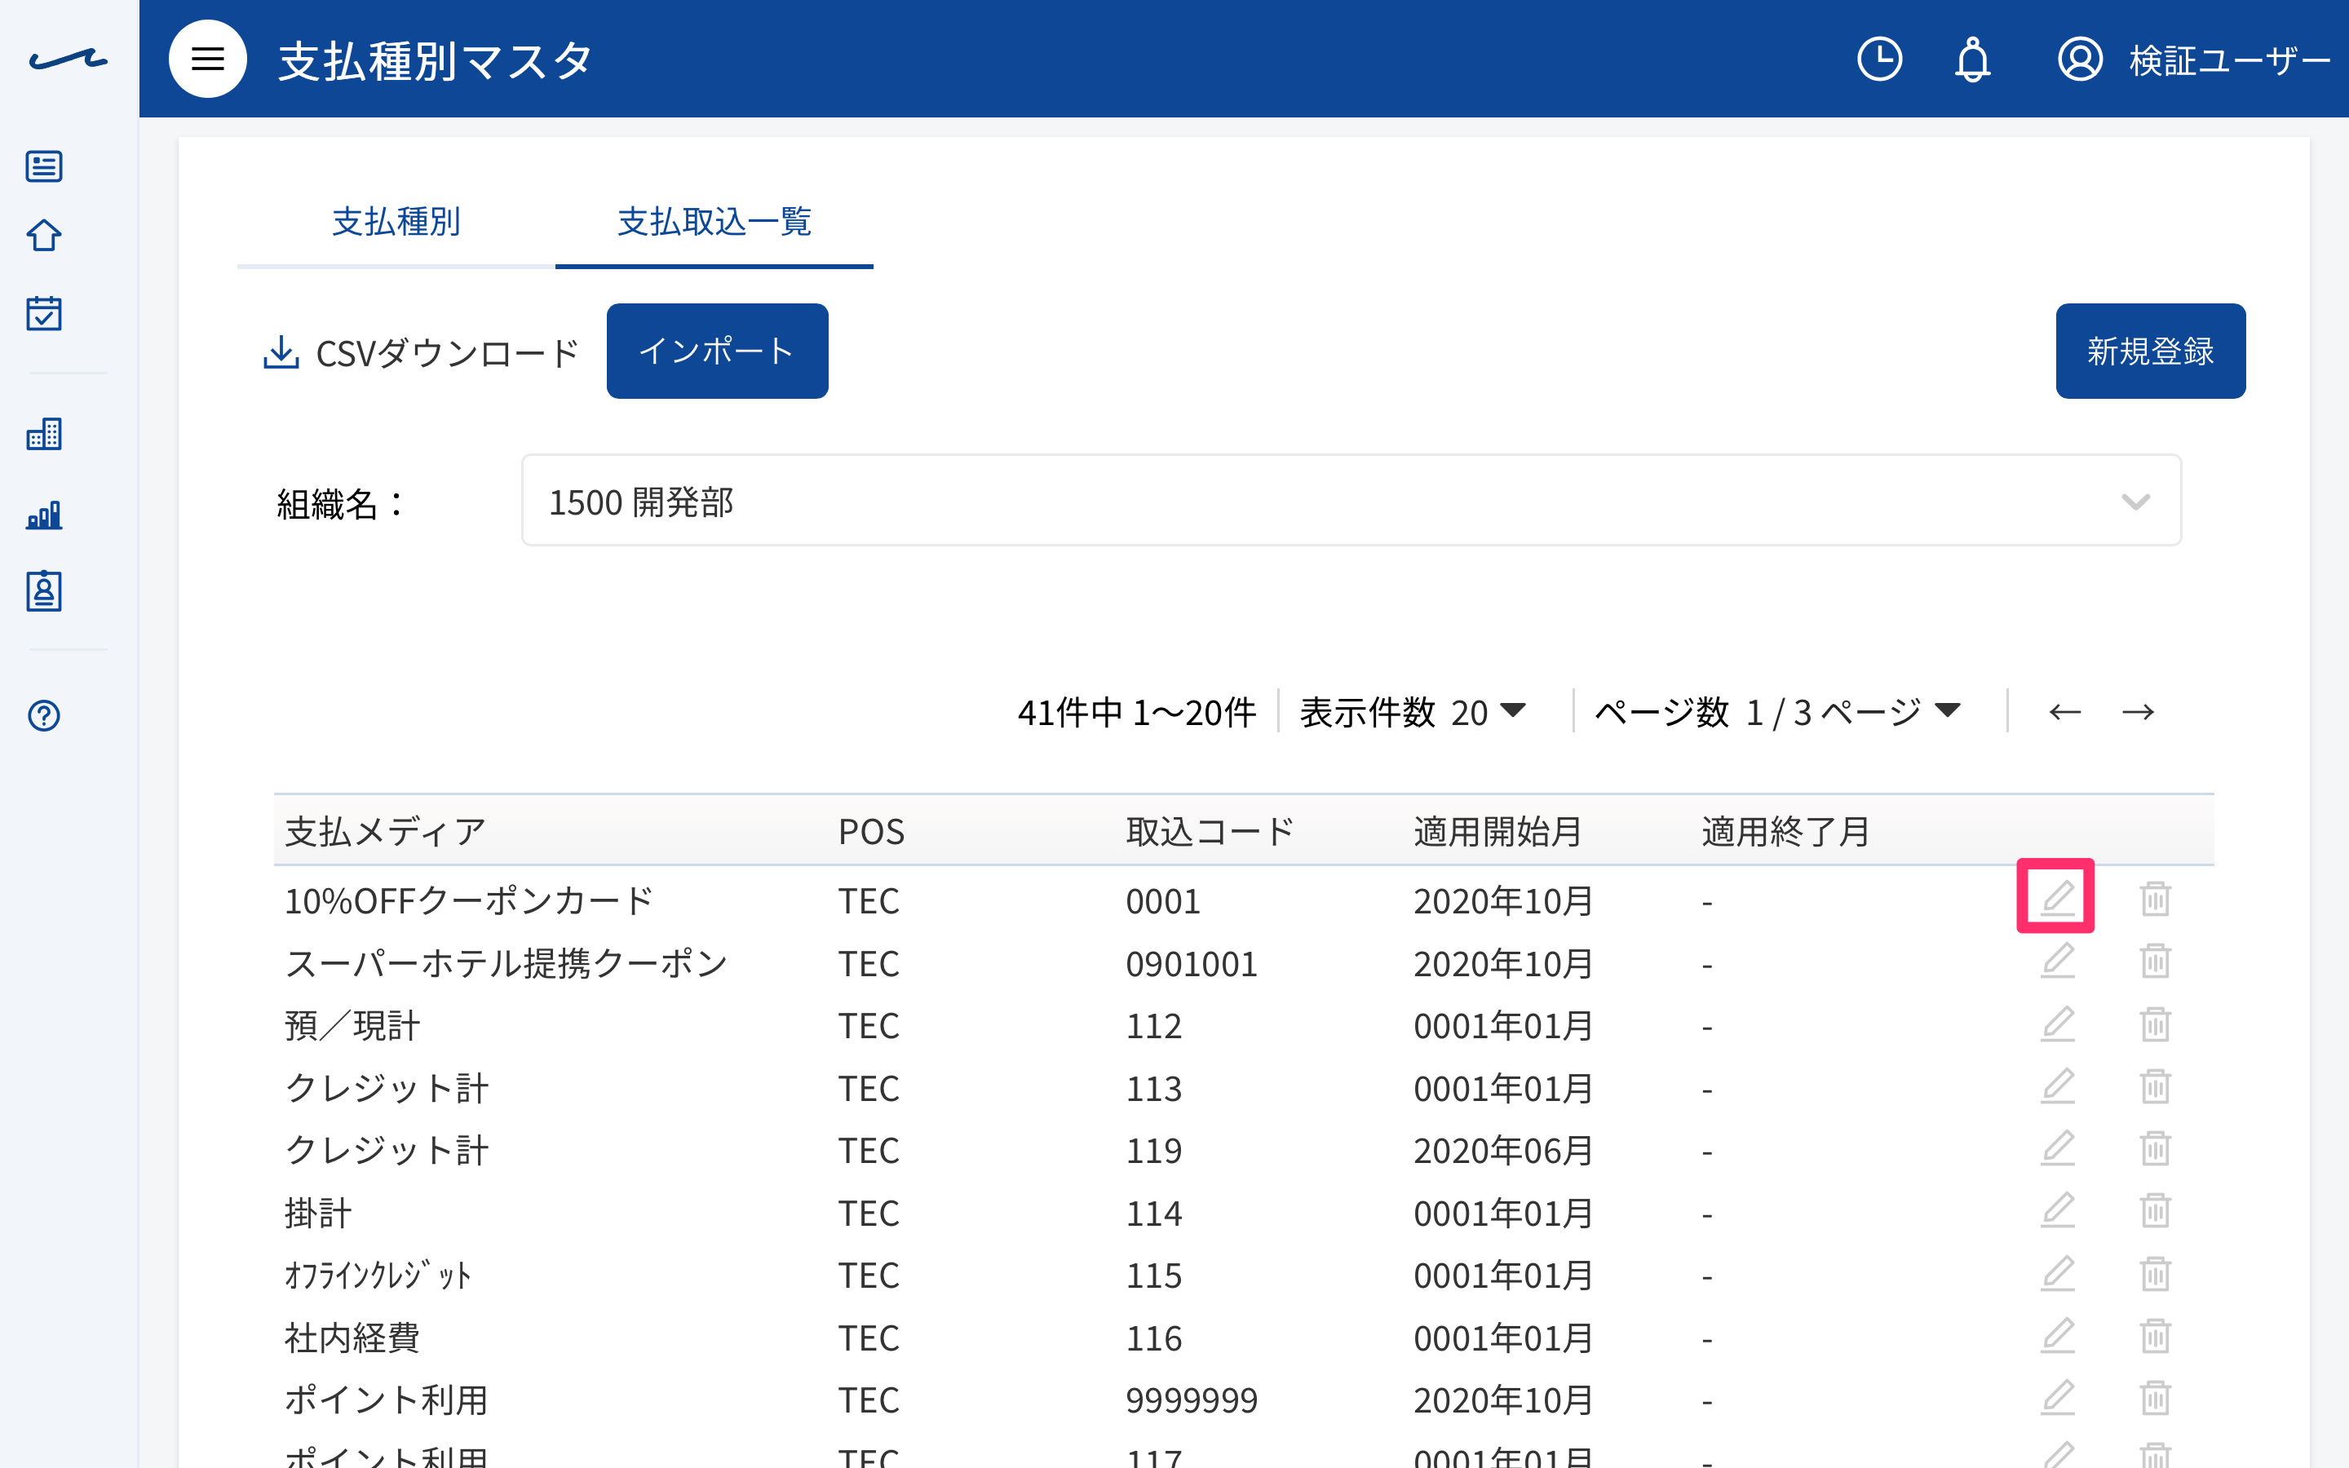Delete the スーパーホテル提携クーポン row
The height and width of the screenshot is (1468, 2349).
pos(2155,962)
